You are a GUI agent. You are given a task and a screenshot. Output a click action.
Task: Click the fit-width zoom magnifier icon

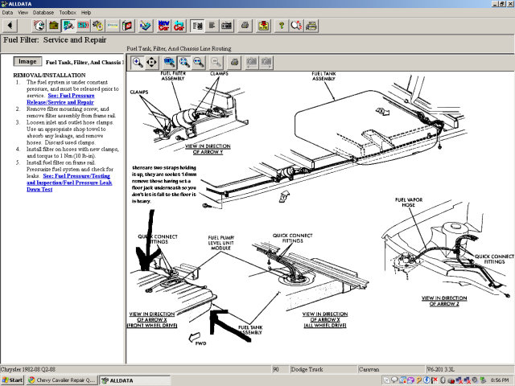199,62
